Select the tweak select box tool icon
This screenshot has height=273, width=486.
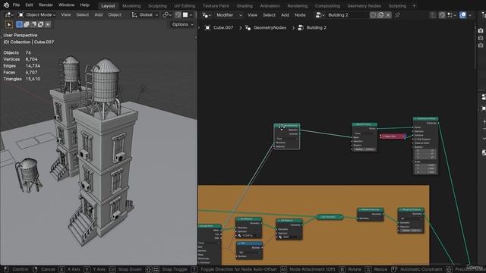tap(8, 24)
